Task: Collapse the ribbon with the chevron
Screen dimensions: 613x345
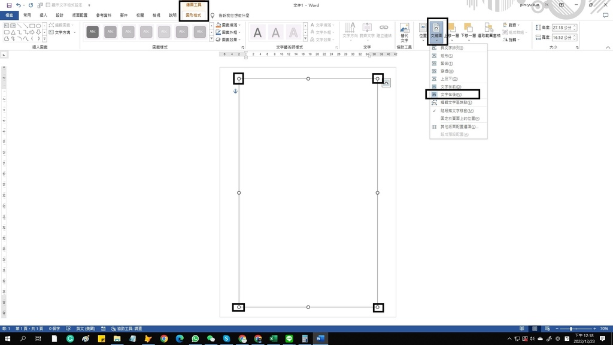Action: coord(608,47)
